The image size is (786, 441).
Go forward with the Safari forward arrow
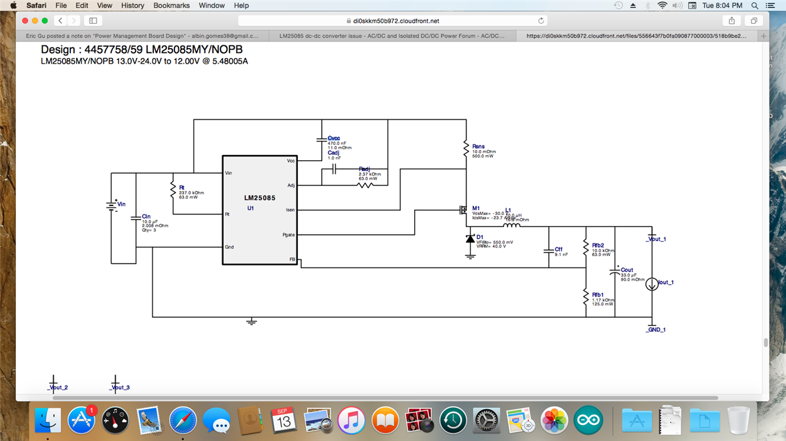tap(74, 21)
